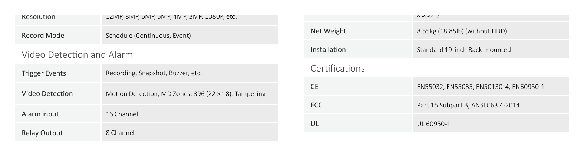The image size is (584, 156).
Task: Select the Alarm input label
Action: [40, 114]
